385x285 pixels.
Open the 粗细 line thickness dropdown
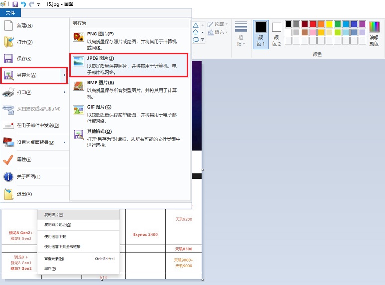241,34
